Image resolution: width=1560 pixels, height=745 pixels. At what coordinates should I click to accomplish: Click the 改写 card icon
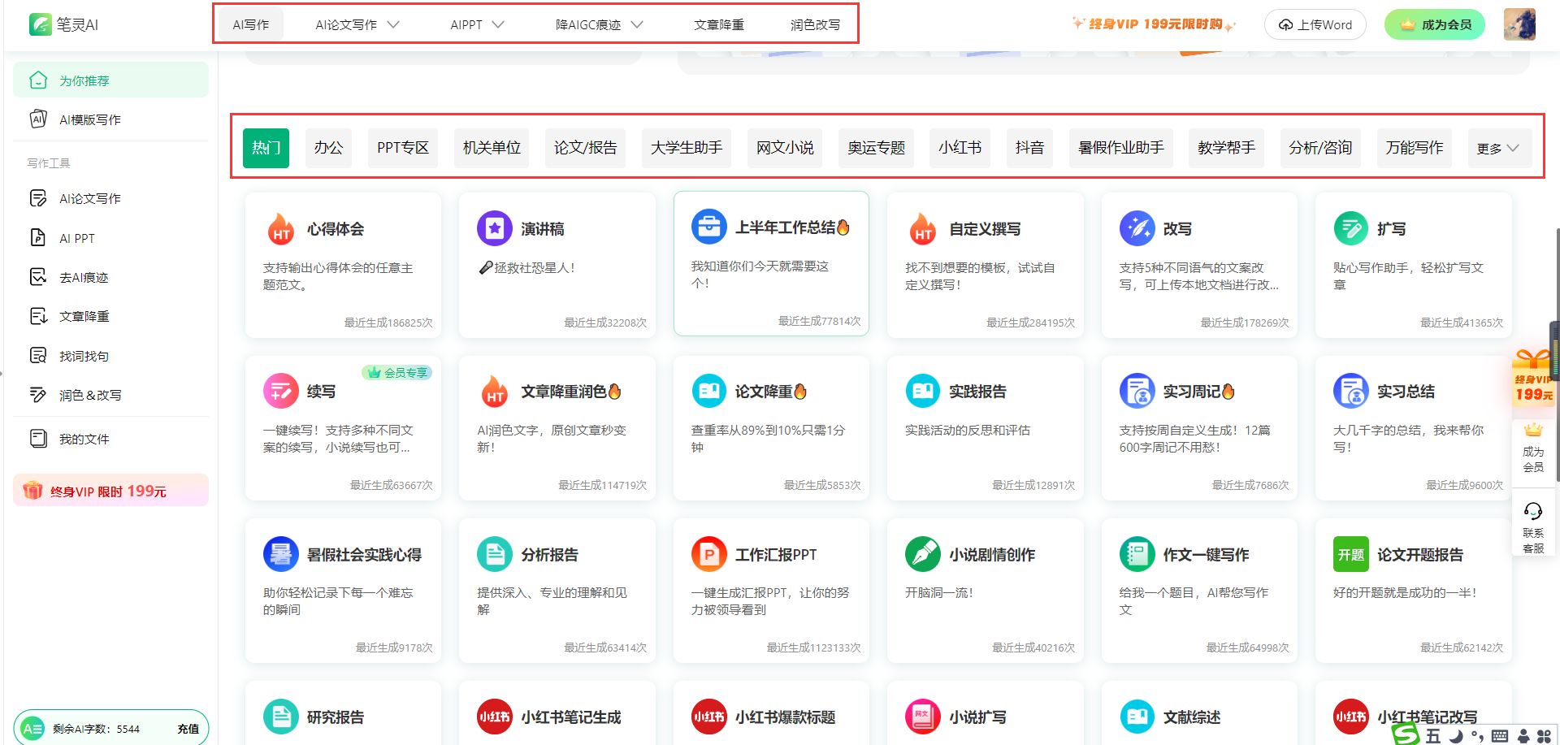click(x=1137, y=229)
